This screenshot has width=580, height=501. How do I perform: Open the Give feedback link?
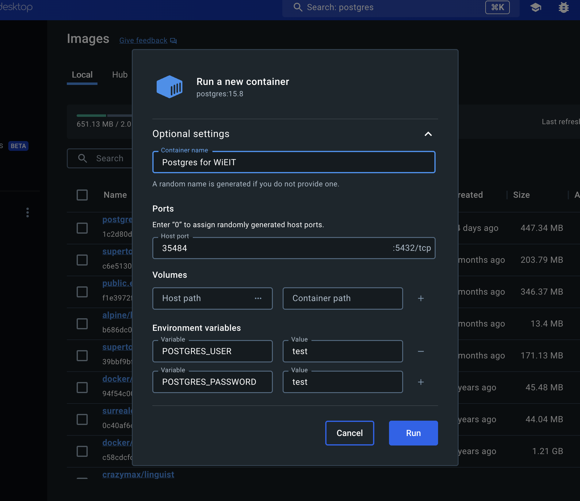click(143, 40)
